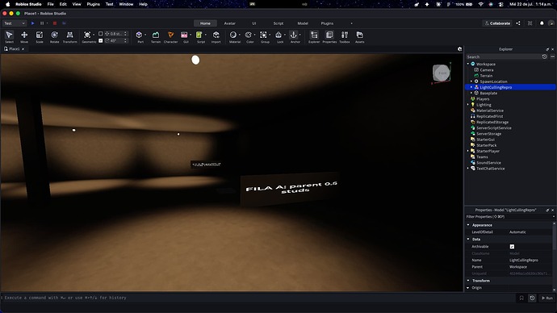Click the Filter Properties field
Screen dimensions: 557x313
tap(508, 216)
